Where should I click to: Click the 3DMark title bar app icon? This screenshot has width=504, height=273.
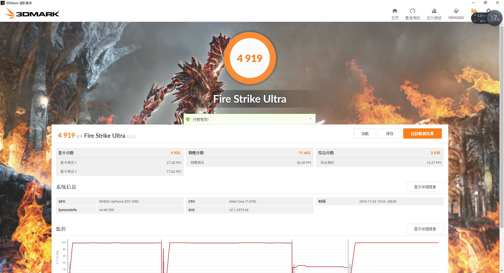tap(3, 3)
